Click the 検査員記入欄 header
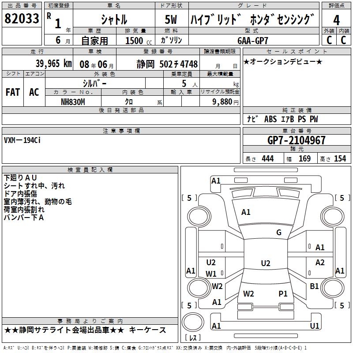Viewport: 353px width, 353px height. tap(90, 170)
